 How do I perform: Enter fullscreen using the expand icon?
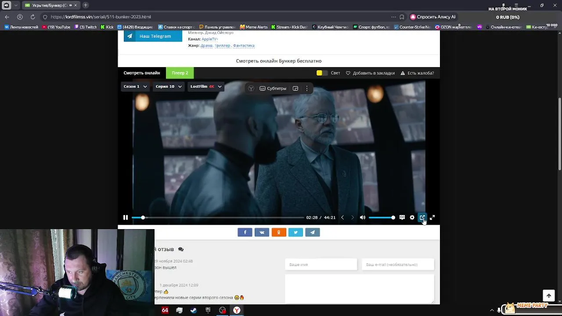pyautogui.click(x=432, y=217)
